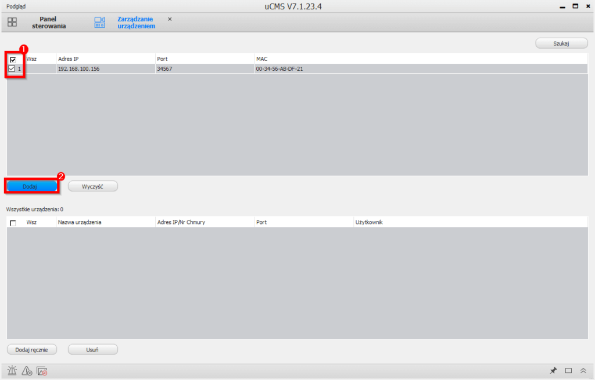
Task: Click the Wyczyść button
Action: 93,186
